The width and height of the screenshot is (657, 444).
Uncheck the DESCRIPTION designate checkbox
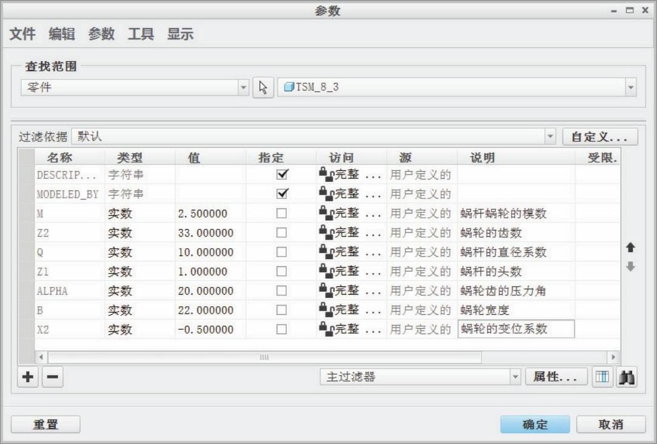[x=281, y=175]
